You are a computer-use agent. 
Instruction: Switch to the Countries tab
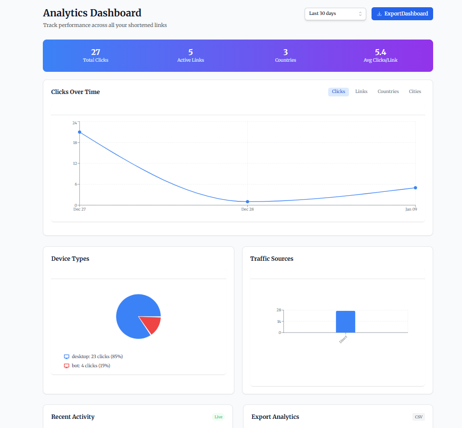point(388,92)
